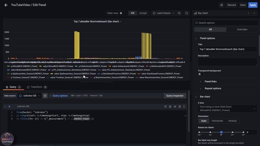Click Save button
The height and width of the screenshot is (146, 260).
243,5
